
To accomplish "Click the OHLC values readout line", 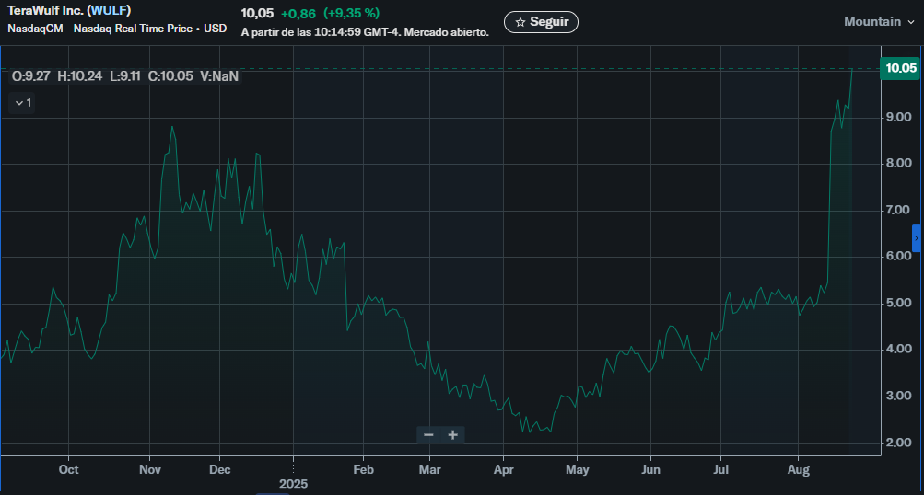I will point(124,76).
